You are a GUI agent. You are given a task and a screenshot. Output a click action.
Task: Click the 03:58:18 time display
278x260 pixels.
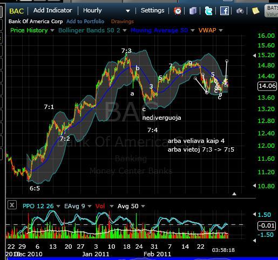coord(223,250)
